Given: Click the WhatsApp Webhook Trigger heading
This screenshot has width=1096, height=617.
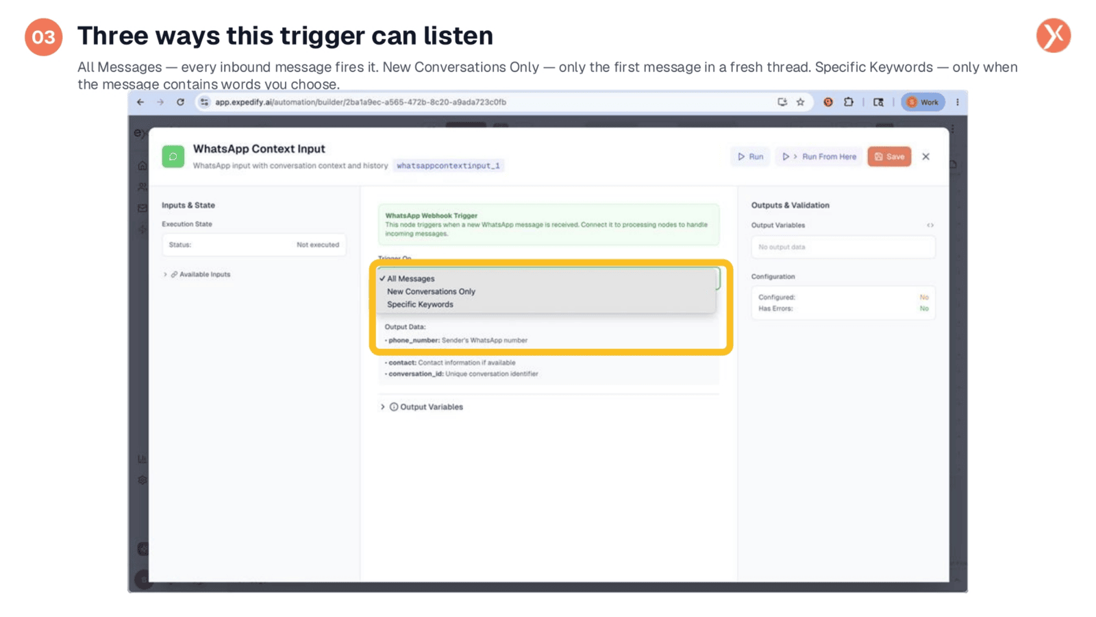Looking at the screenshot, I should pyautogui.click(x=431, y=215).
